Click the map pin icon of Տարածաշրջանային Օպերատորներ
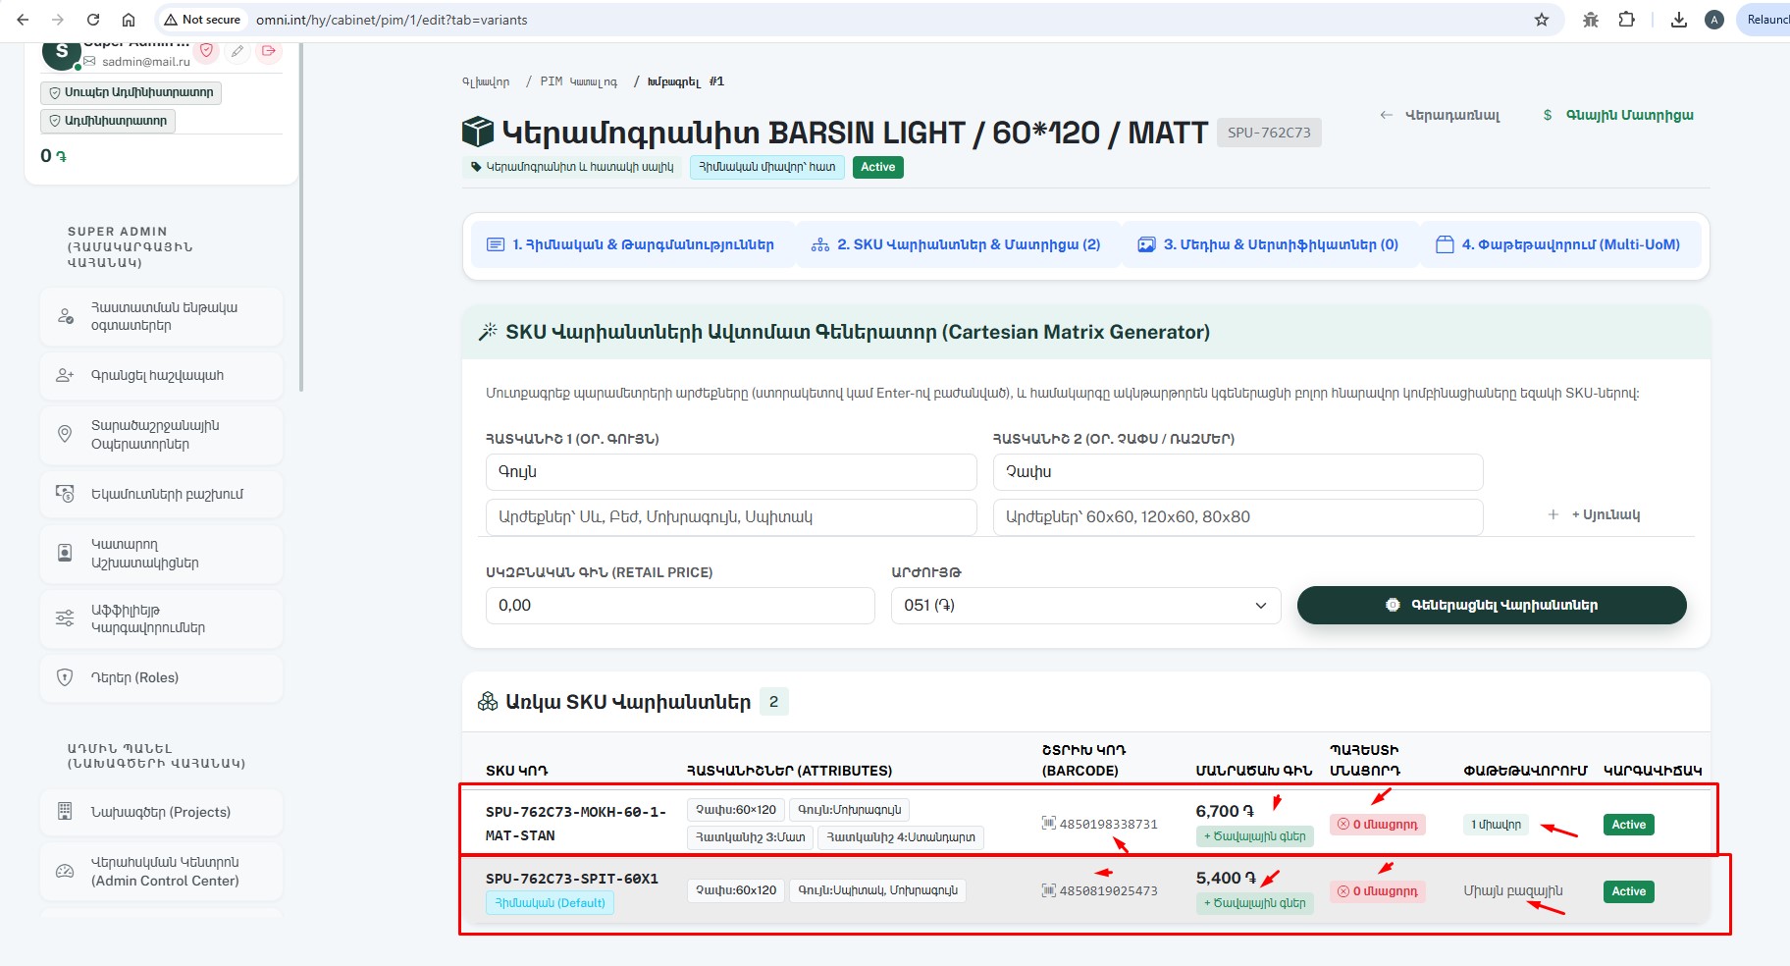This screenshot has width=1790, height=966. pyautogui.click(x=65, y=434)
